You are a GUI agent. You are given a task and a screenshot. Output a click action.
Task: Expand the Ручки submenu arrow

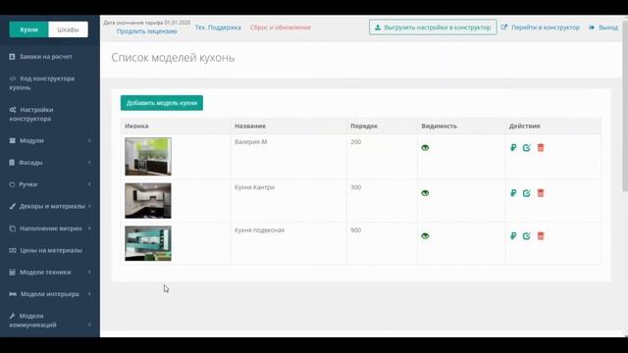coord(89,184)
